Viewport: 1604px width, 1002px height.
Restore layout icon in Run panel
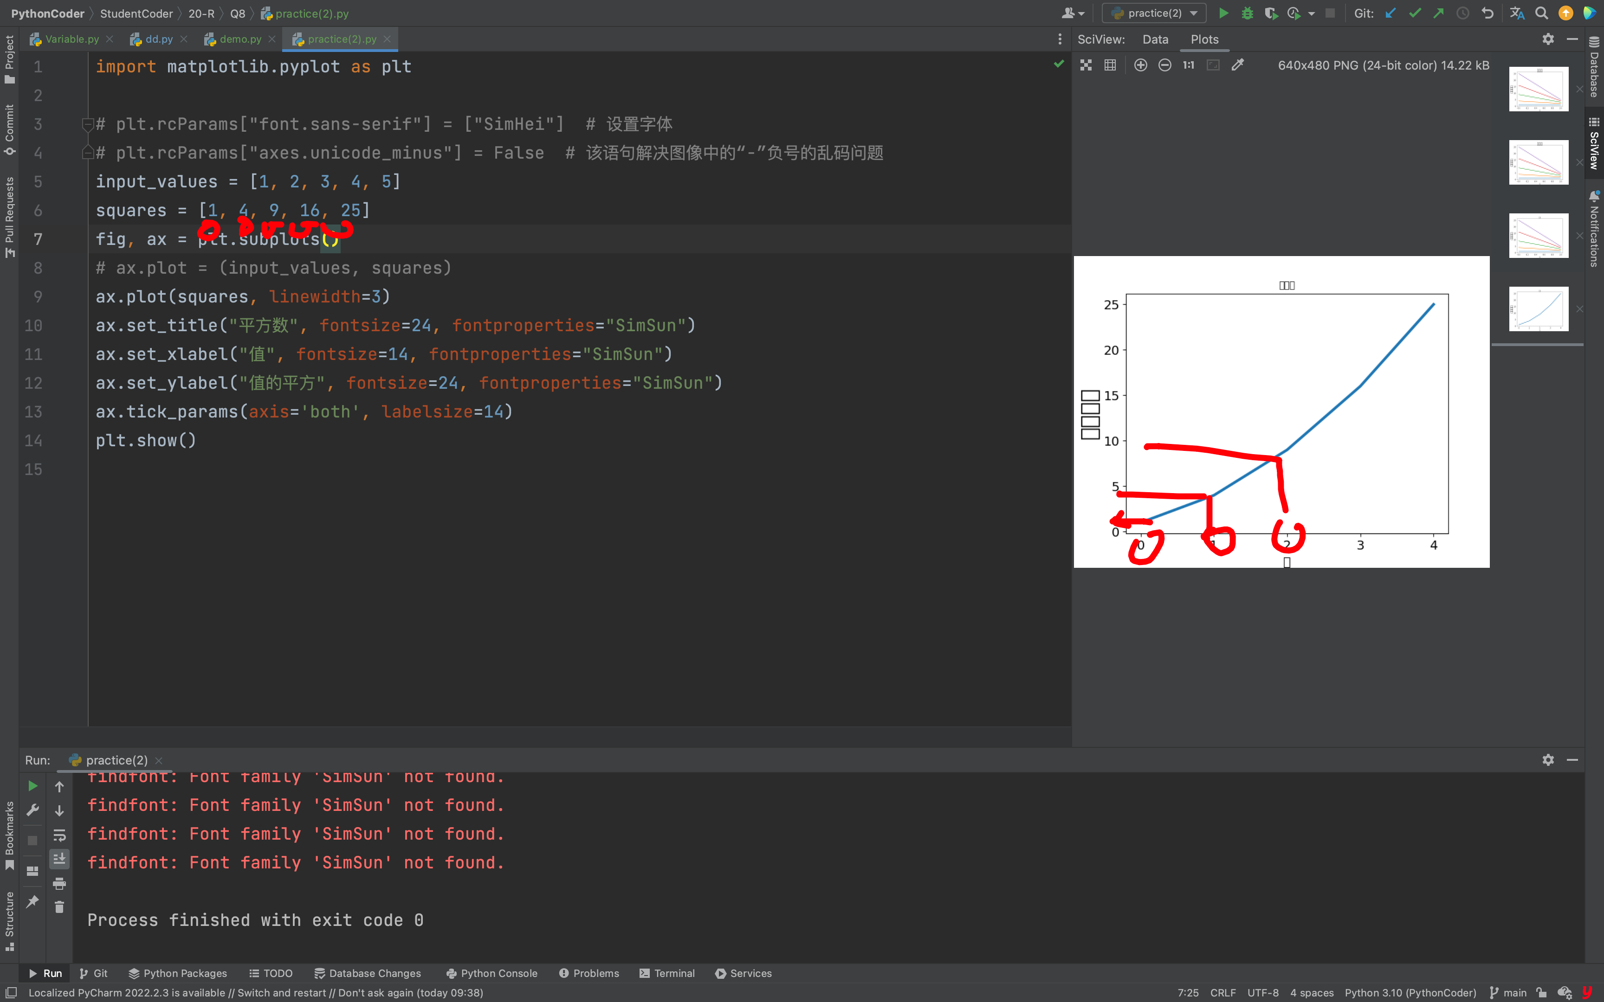pos(32,871)
